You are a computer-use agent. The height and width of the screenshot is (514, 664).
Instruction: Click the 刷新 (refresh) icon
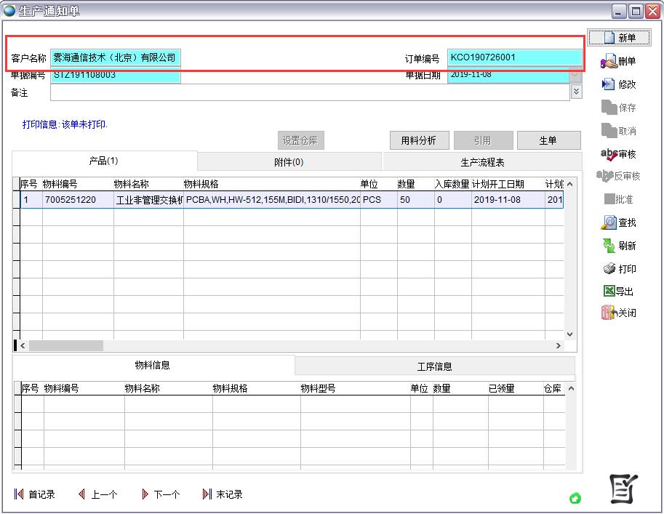click(609, 246)
